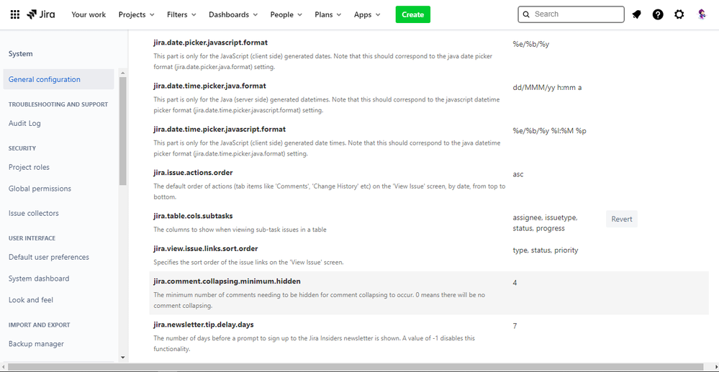
Task: Open the settings gear icon
Action: tap(679, 14)
